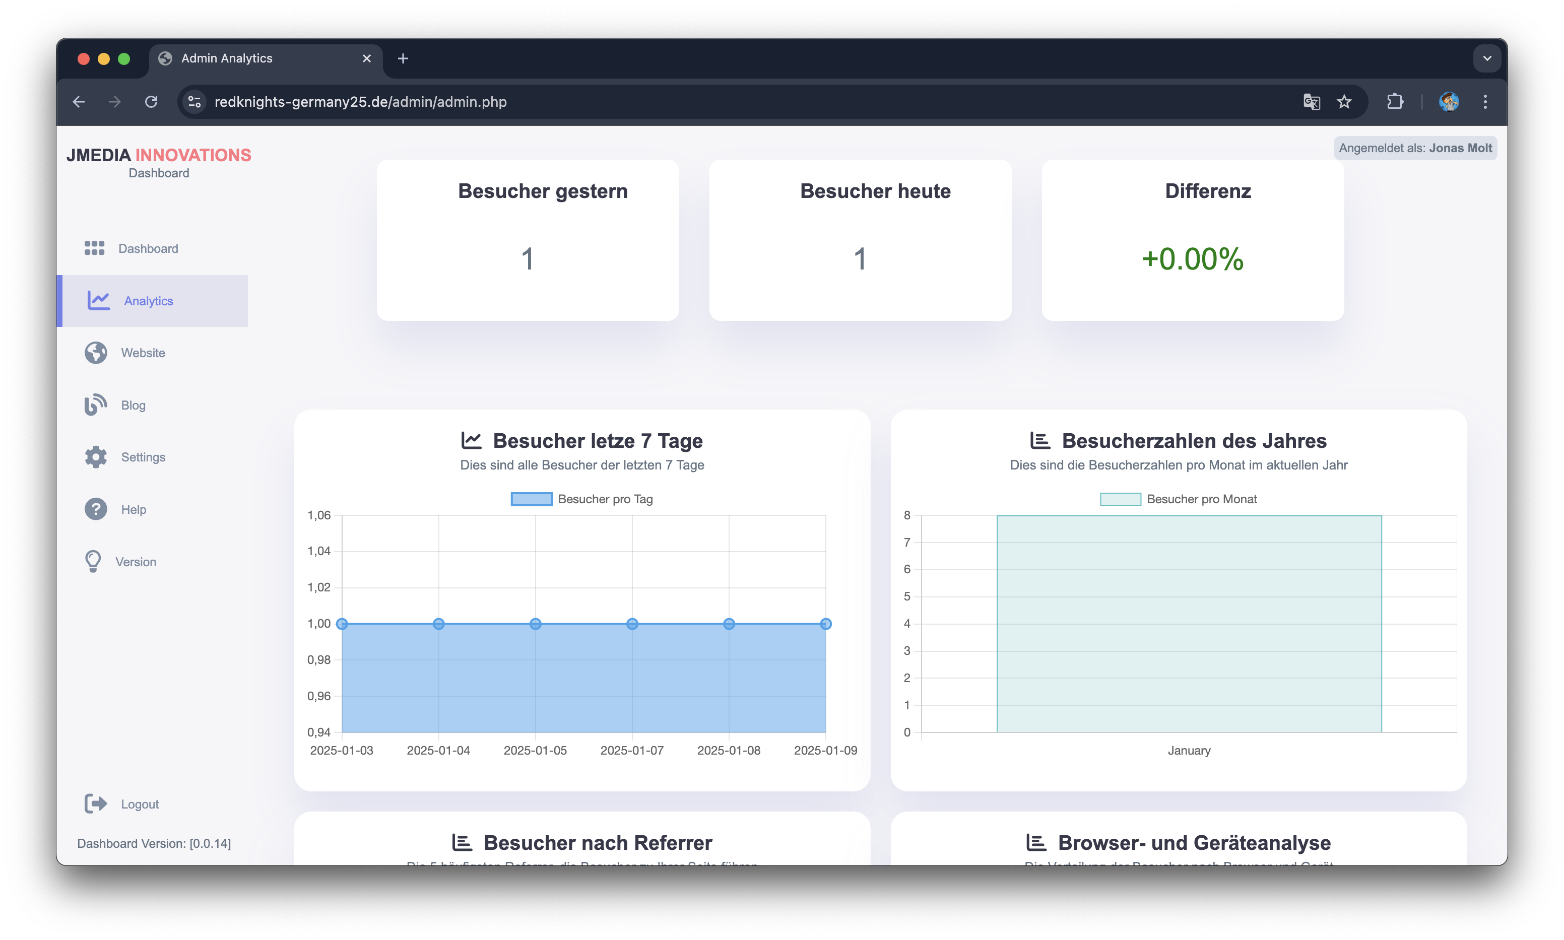Screen dimensions: 1564x940
Task: Bookmark this page with the star icon
Action: click(x=1344, y=102)
